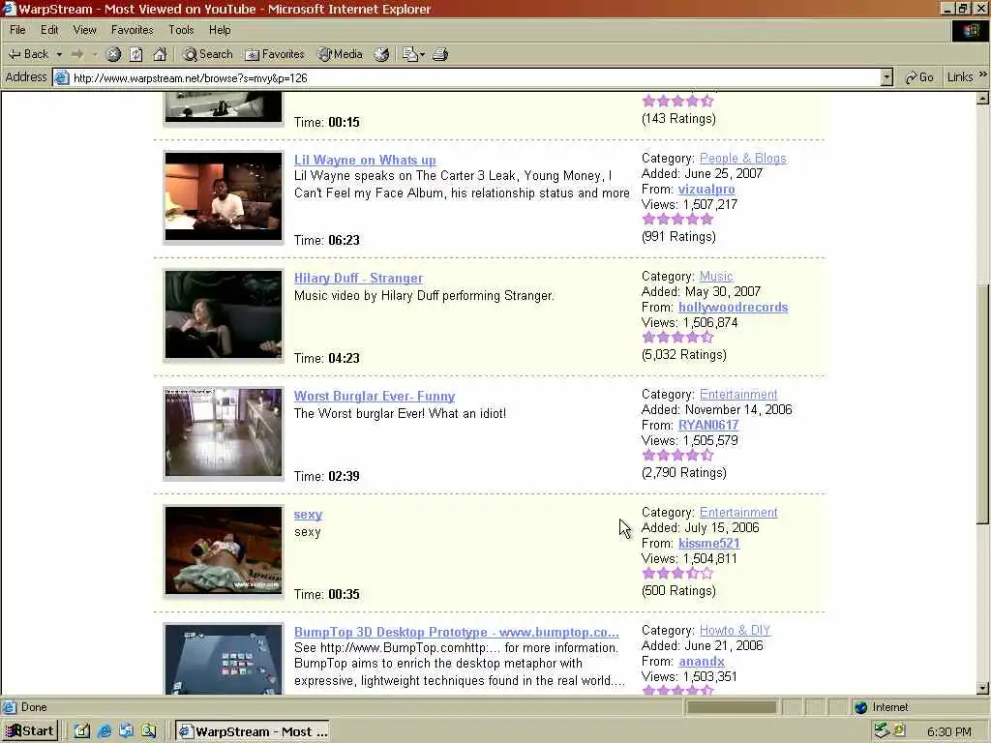Open the File menu
This screenshot has height=743, width=991.
click(17, 30)
